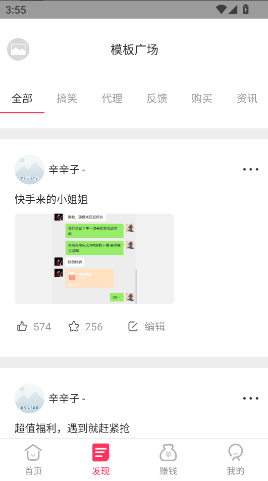
Task: Open the 购买 tab
Action: (x=202, y=99)
